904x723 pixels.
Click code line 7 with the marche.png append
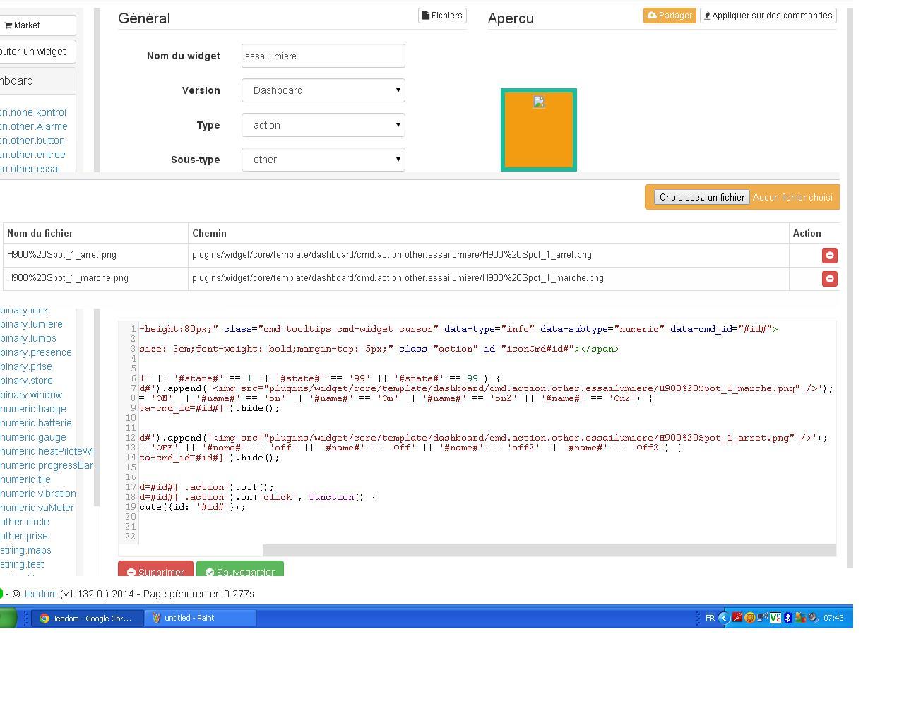[x=486, y=388]
